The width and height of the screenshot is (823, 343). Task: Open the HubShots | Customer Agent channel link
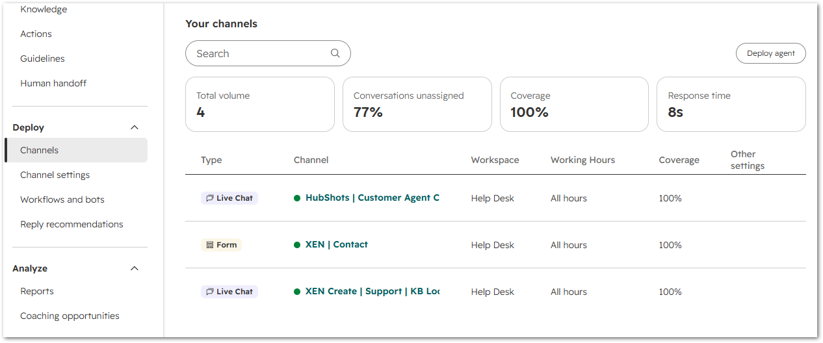[372, 197]
